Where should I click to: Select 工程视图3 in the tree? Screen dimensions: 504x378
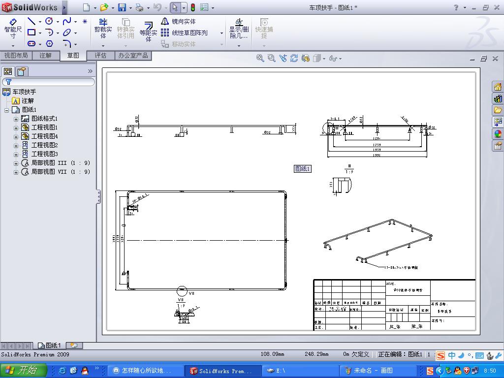[x=40, y=154]
